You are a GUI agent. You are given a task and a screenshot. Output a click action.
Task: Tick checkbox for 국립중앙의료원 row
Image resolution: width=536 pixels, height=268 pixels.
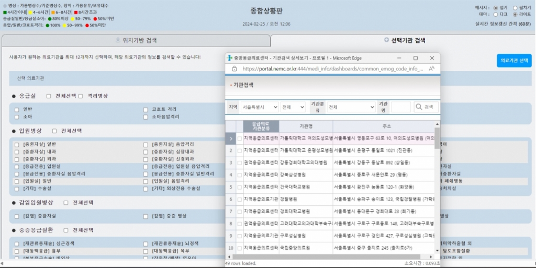tap(240, 248)
